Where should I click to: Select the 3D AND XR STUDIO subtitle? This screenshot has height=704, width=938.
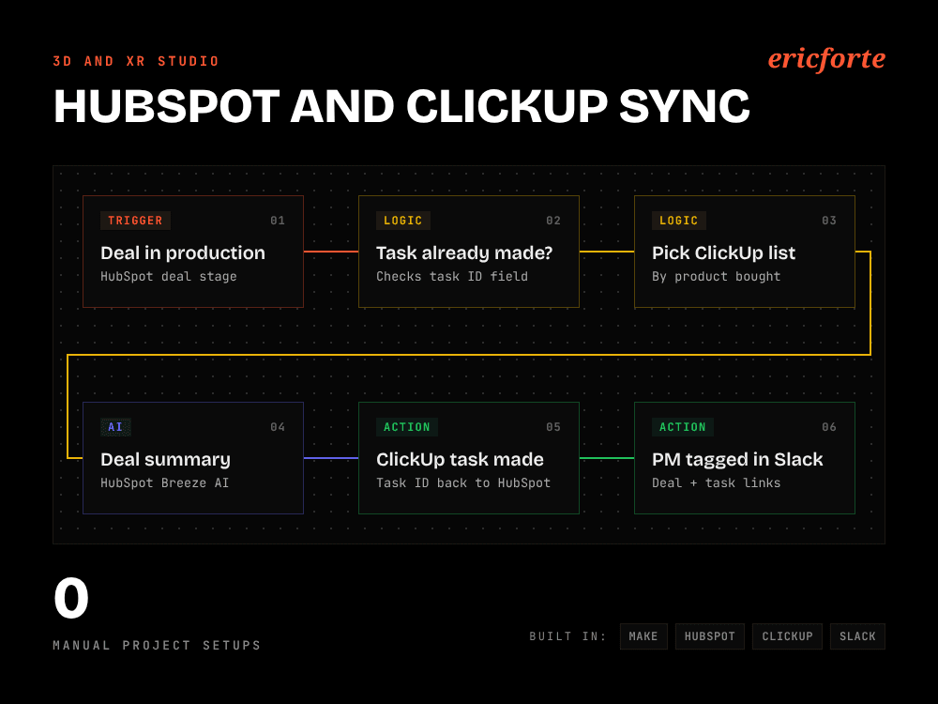click(136, 61)
